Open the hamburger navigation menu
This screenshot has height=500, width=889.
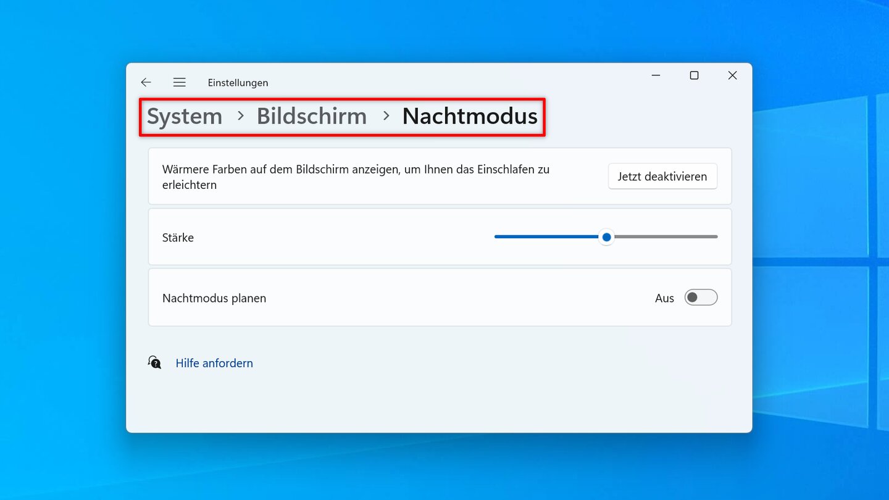click(x=179, y=82)
